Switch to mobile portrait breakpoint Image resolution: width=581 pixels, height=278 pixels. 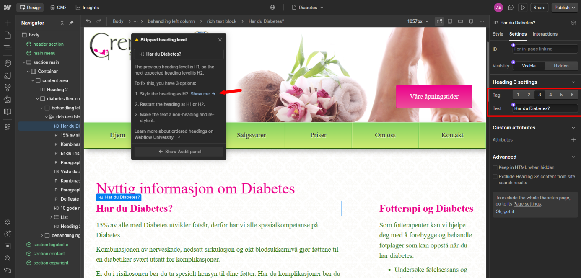(x=471, y=21)
